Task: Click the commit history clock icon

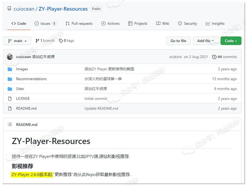Action: pyautogui.click(x=214, y=57)
